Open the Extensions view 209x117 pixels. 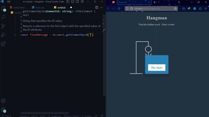point(3,44)
